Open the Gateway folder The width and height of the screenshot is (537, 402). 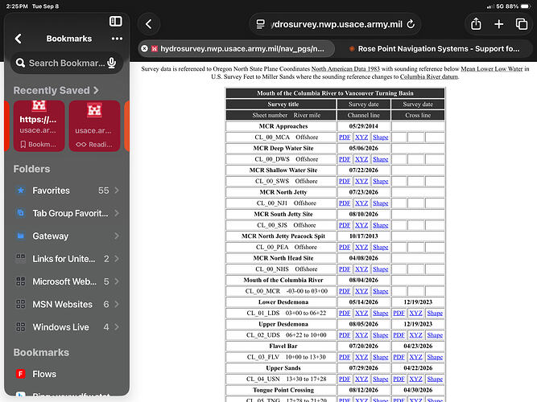tap(67, 236)
